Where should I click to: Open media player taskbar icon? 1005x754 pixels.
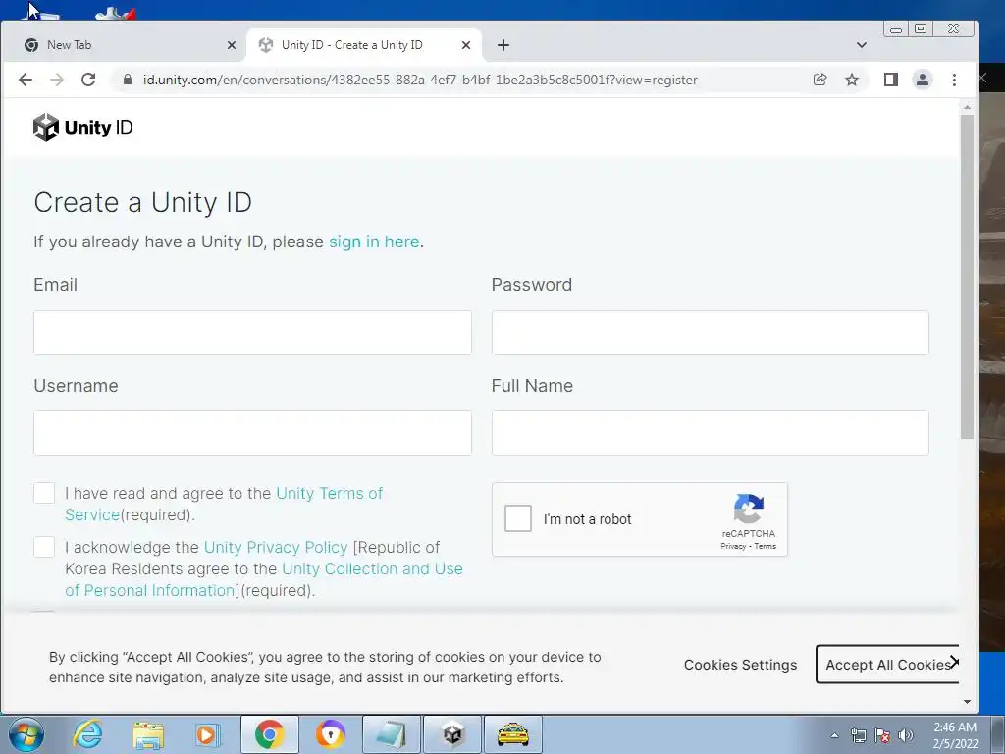pos(207,734)
